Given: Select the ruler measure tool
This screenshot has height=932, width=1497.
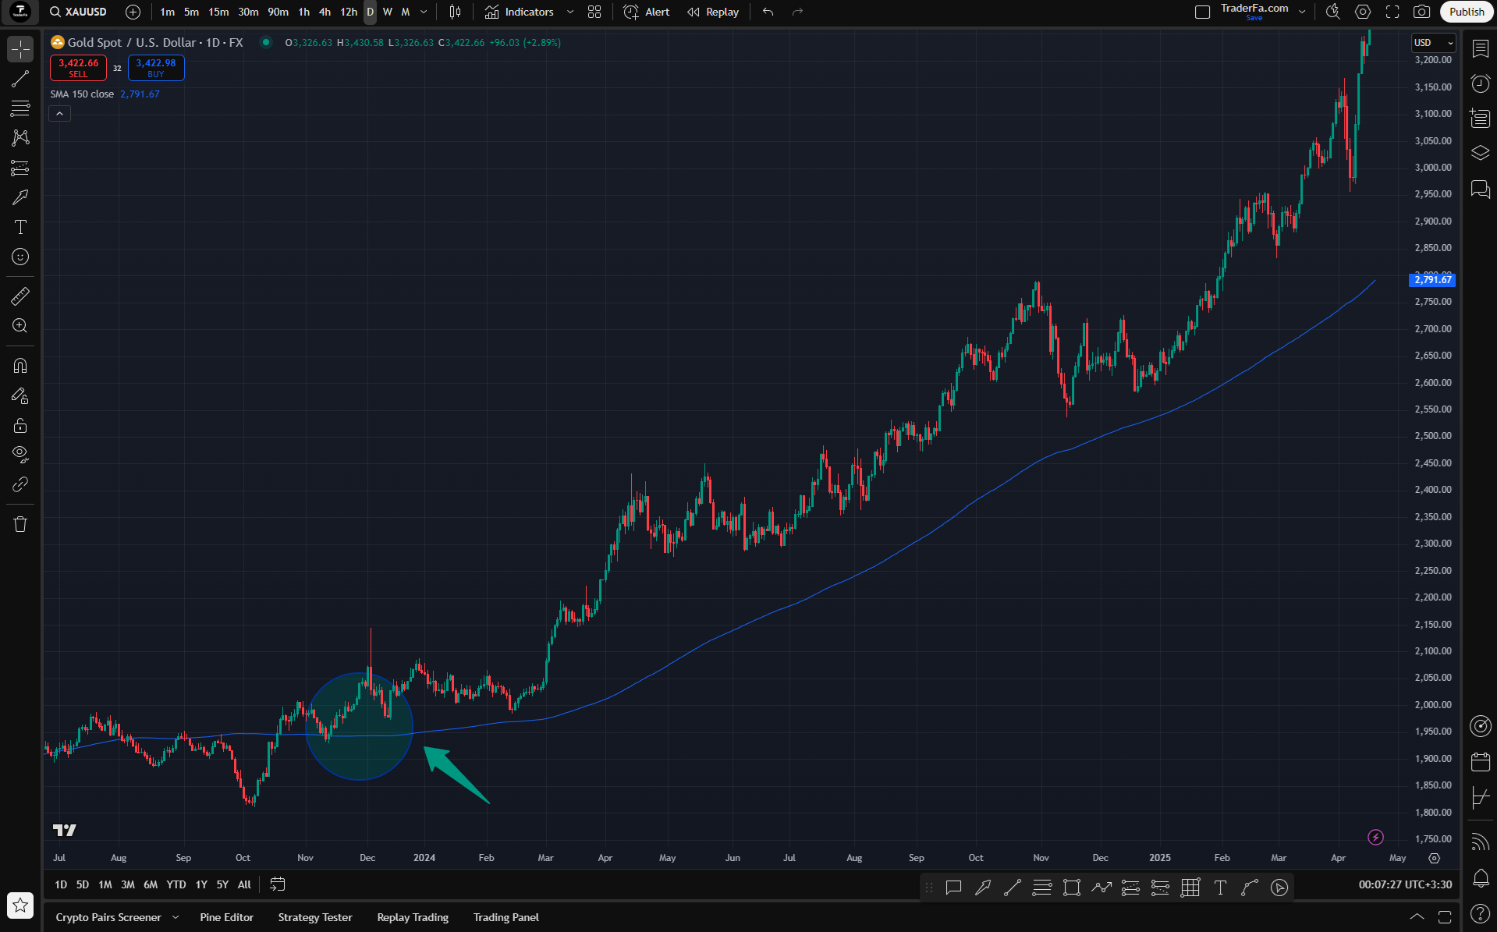Looking at the screenshot, I should pos(20,296).
